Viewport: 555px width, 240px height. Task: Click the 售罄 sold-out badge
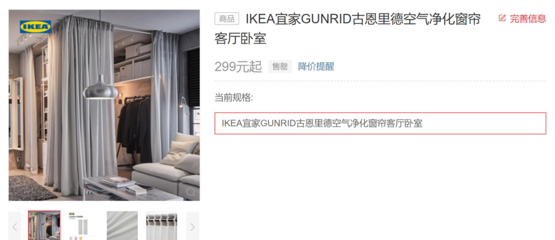click(280, 67)
